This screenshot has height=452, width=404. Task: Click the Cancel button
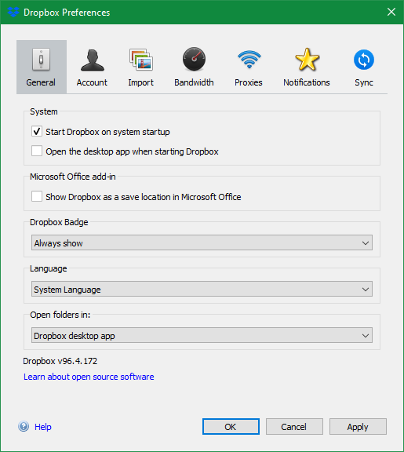point(294,427)
